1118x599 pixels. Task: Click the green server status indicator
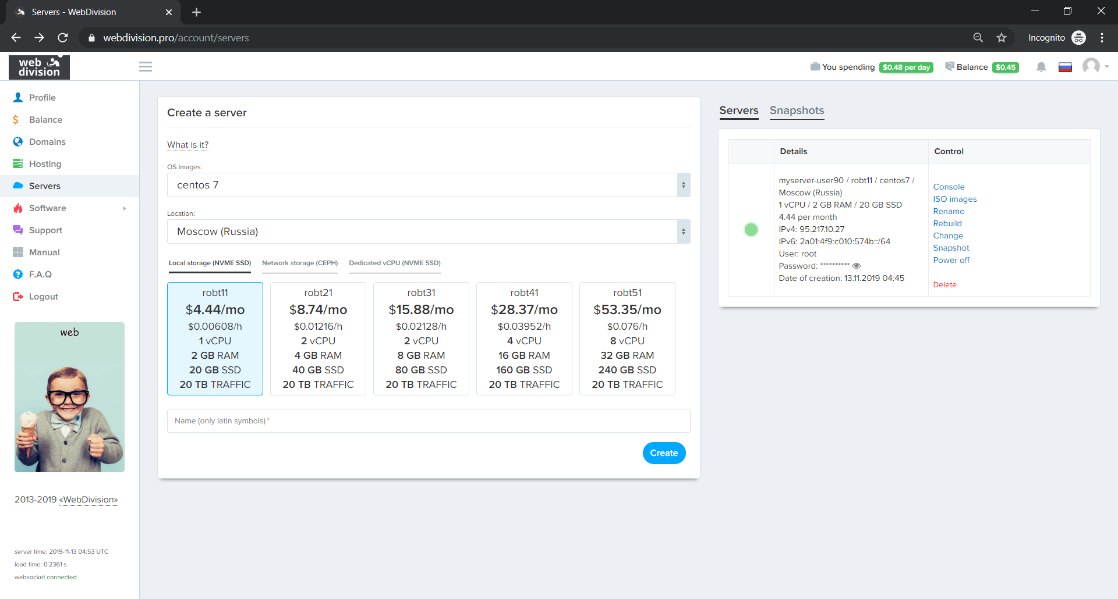coord(751,230)
